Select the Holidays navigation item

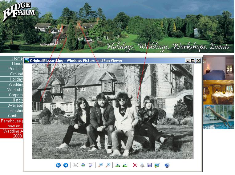coord(16,79)
